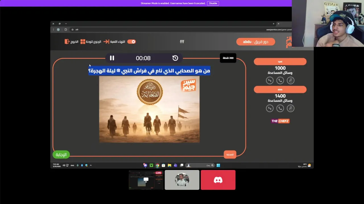Screen dimensions: 364x204
Task: Switch the ENG input language indicator
Action: pos(72,165)
